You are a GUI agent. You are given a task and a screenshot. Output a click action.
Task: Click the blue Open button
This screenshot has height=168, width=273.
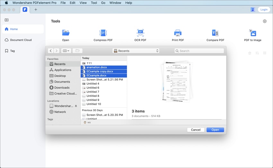point(215,130)
